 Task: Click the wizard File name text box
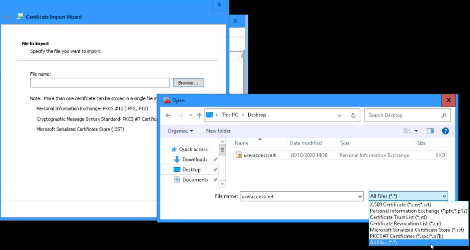(x=100, y=83)
